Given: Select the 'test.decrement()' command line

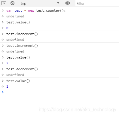Looking at the screenshot, I should pyautogui.click(x=22, y=69).
